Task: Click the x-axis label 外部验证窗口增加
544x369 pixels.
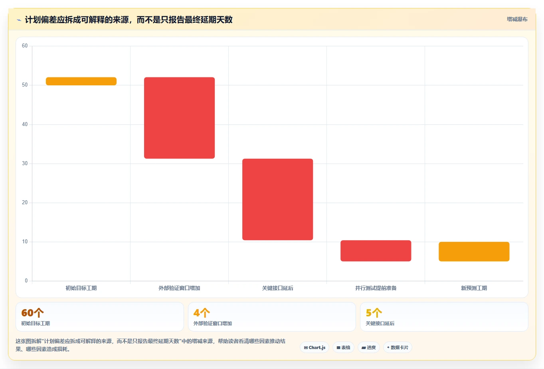Action: [x=179, y=288]
